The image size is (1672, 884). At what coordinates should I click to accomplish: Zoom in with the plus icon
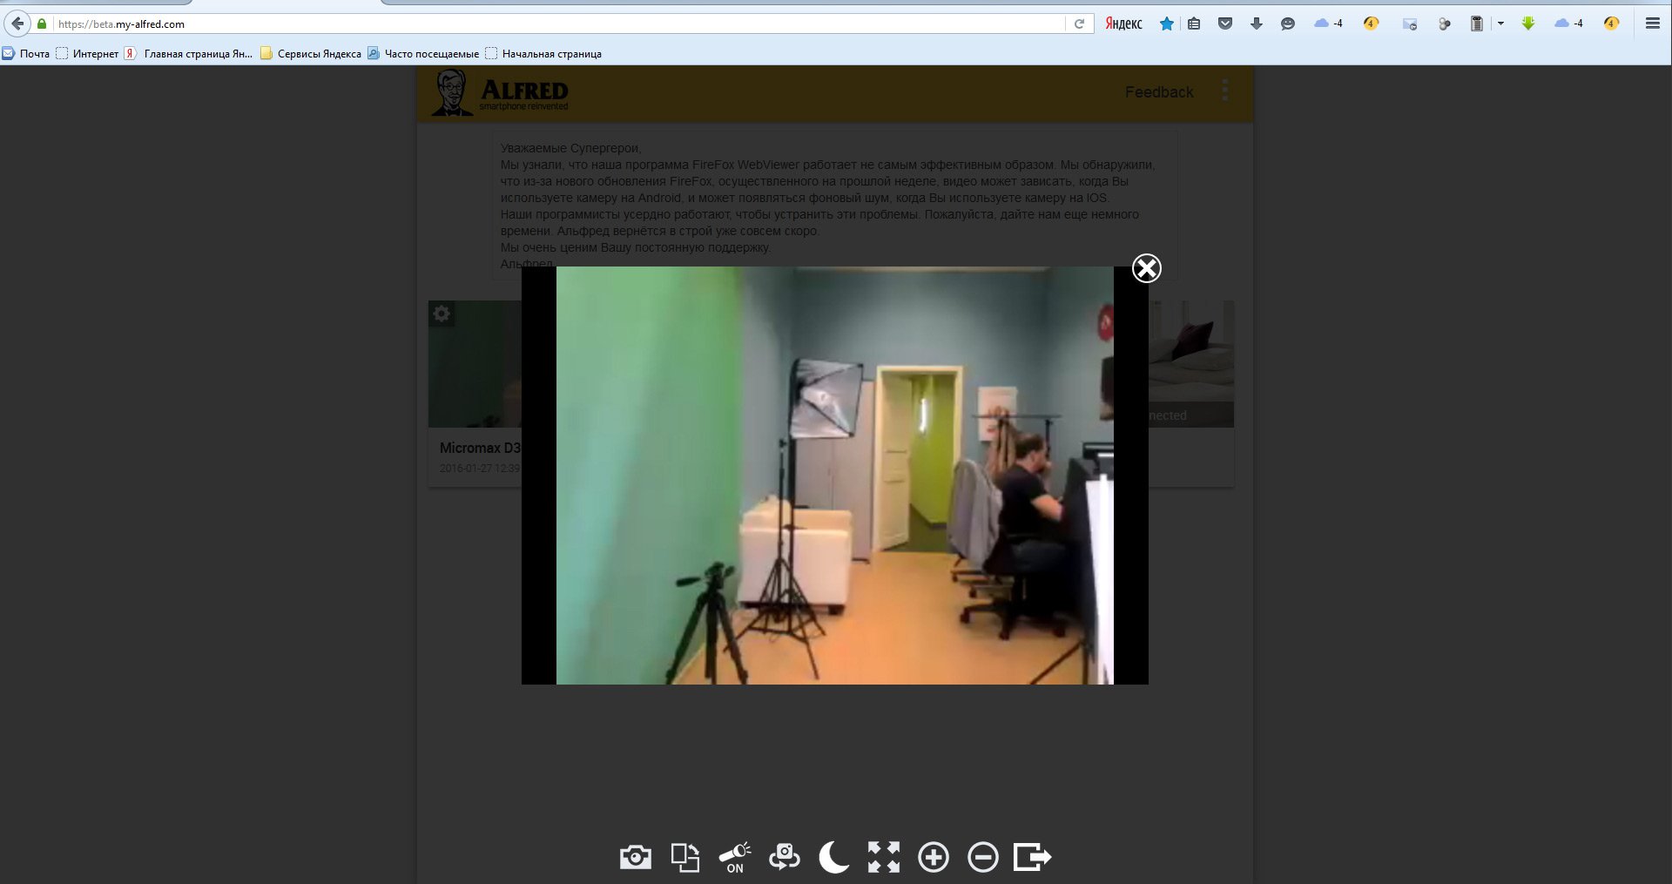pos(934,858)
